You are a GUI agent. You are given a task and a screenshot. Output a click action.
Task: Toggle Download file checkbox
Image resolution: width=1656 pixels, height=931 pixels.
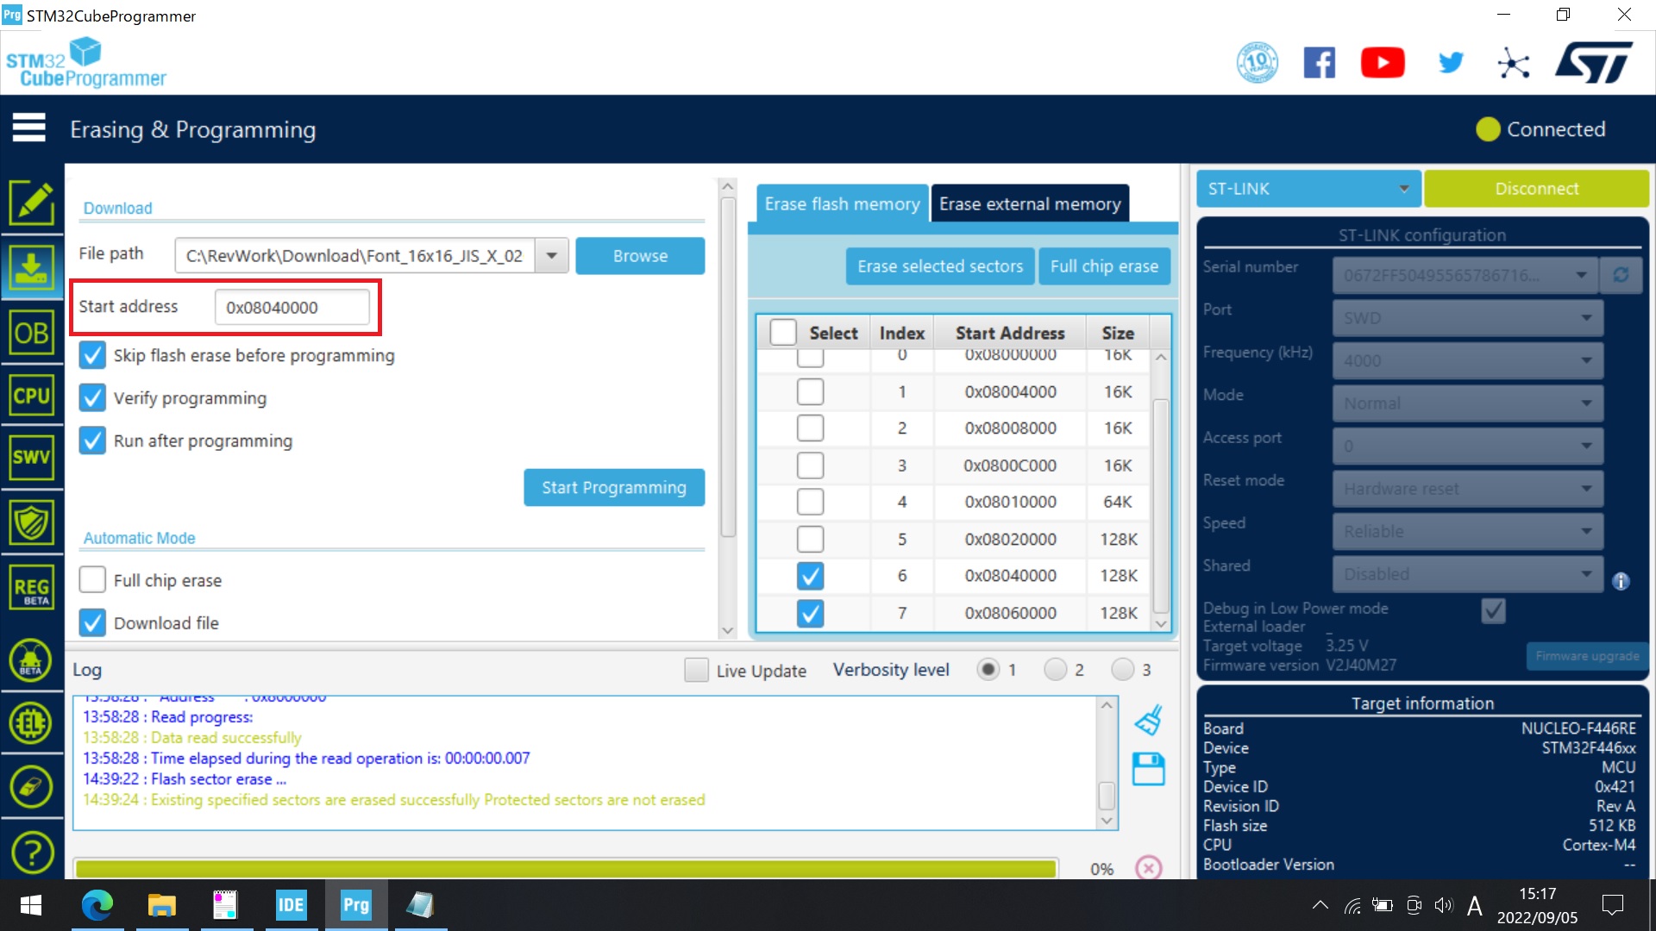(92, 622)
